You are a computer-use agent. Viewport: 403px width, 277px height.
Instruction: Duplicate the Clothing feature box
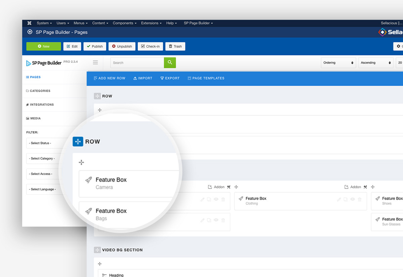[346, 199]
